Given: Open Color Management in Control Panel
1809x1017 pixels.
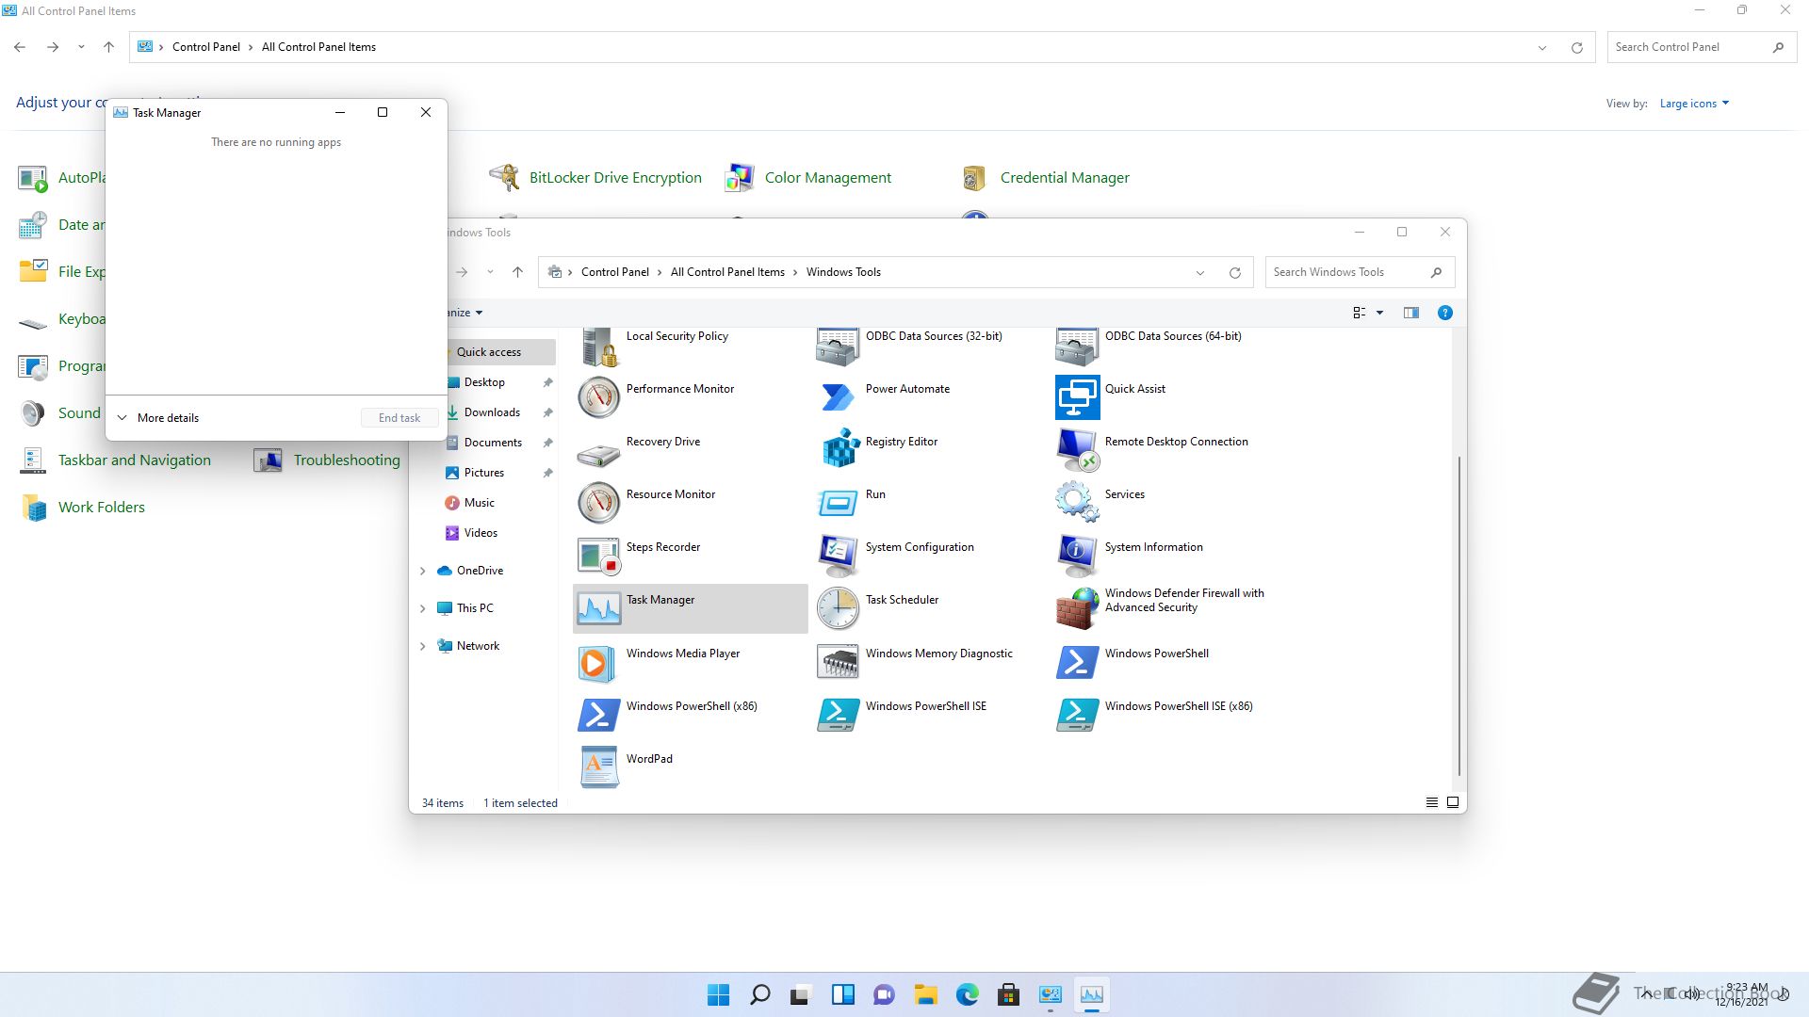Looking at the screenshot, I should (827, 178).
